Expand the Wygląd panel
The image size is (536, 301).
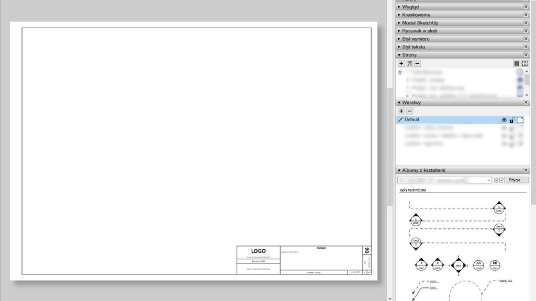pos(400,7)
